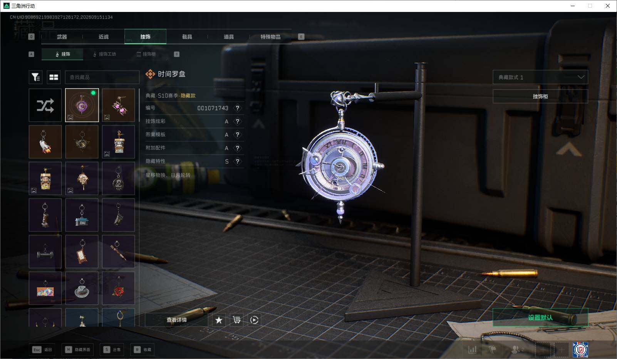Click the 时间罗盘 charm title
Image resolution: width=617 pixels, height=359 pixels.
[x=171, y=74]
